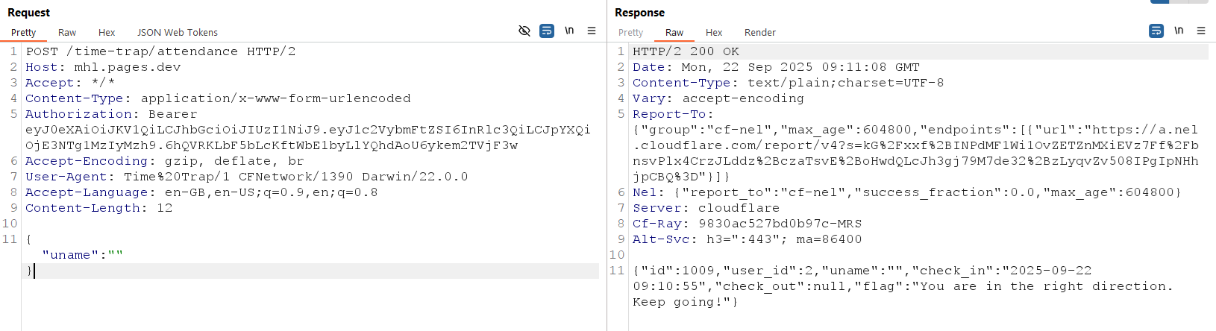Switch Request view to Hex tab

tap(107, 33)
